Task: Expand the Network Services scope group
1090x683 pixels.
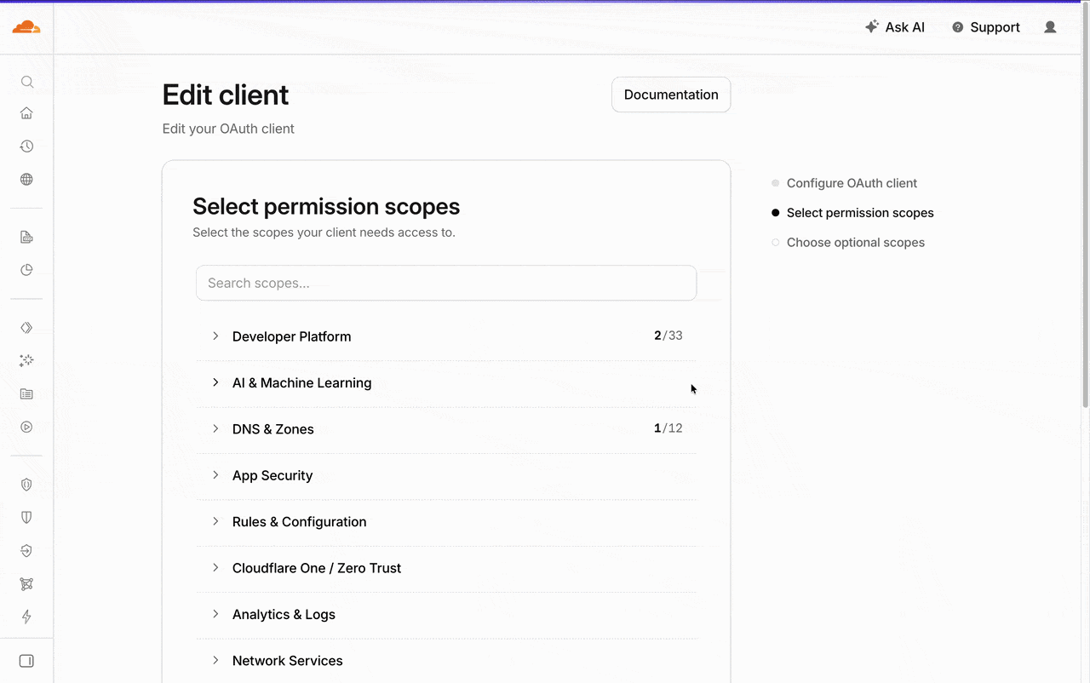Action: 446,661
